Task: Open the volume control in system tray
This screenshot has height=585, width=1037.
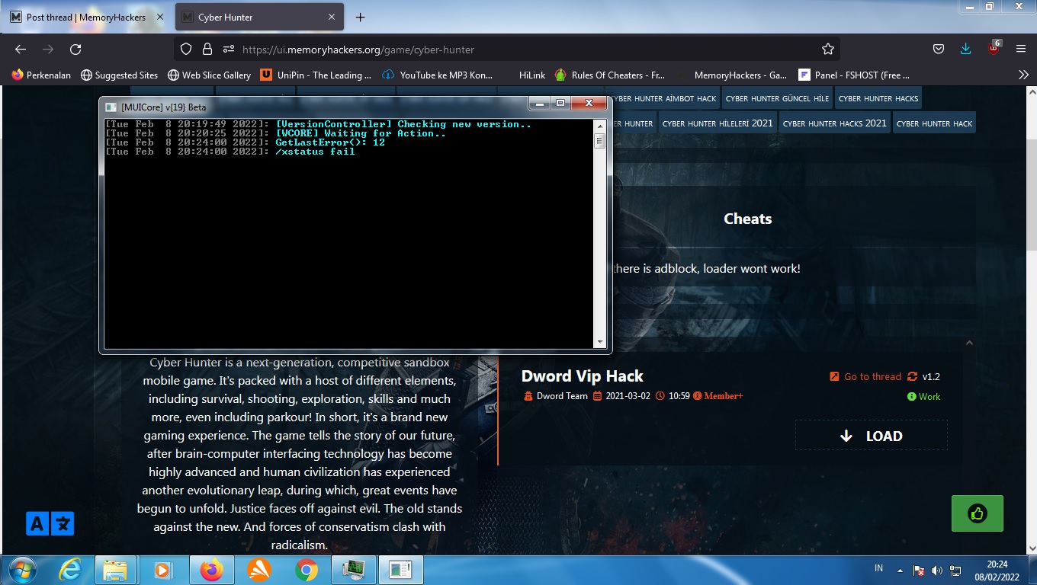Action: tap(937, 570)
